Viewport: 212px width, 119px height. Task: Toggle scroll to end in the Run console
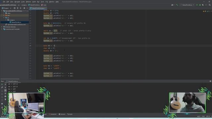coord(5,93)
